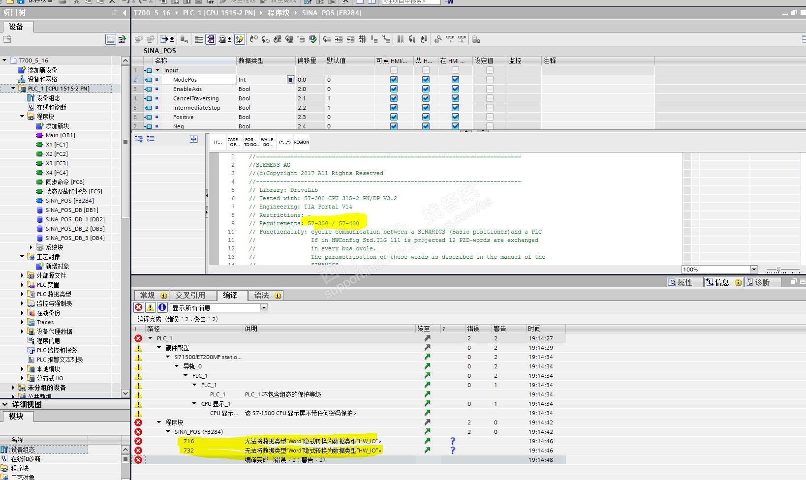Adjust the editor zoom slider

pos(778,270)
